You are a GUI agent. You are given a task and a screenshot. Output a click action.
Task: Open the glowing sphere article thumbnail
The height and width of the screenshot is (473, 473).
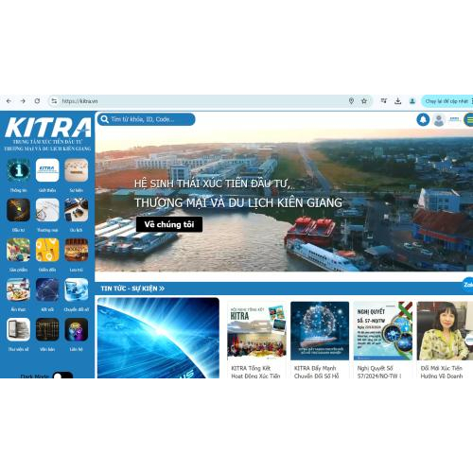tap(320, 331)
